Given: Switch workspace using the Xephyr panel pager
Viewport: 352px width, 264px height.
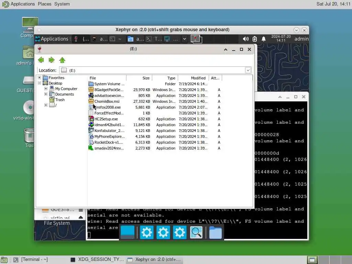Looking at the screenshot, I should pos(196,39).
